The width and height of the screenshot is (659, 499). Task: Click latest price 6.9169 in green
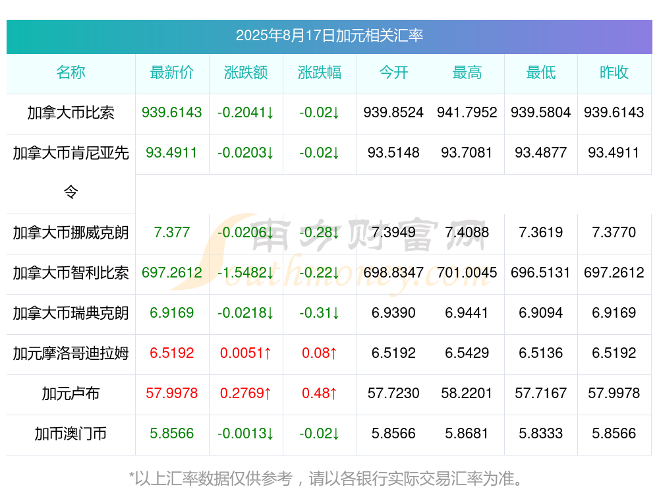coord(172,313)
